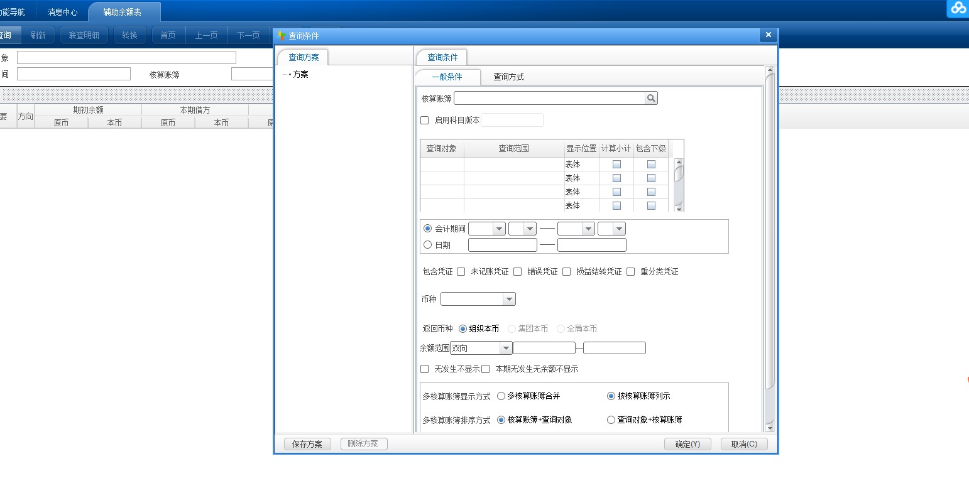The height and width of the screenshot is (498, 969).
Task: Switch to the 辅助余额表 tab
Action: [123, 11]
